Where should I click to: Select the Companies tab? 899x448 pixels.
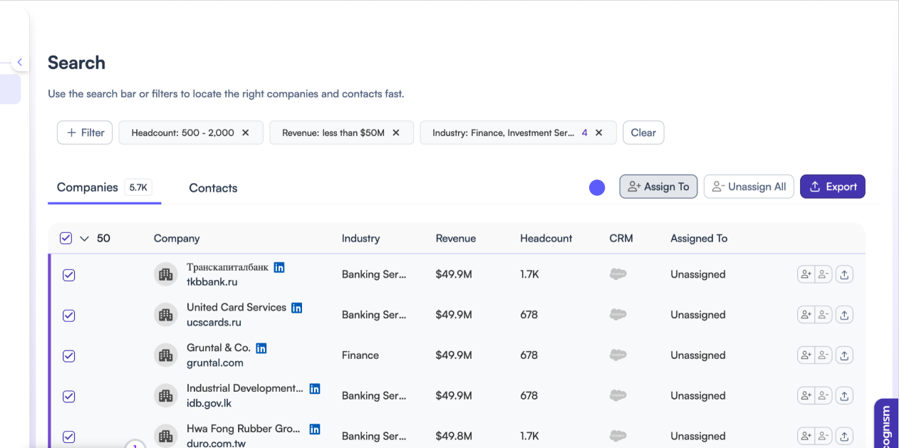click(87, 187)
